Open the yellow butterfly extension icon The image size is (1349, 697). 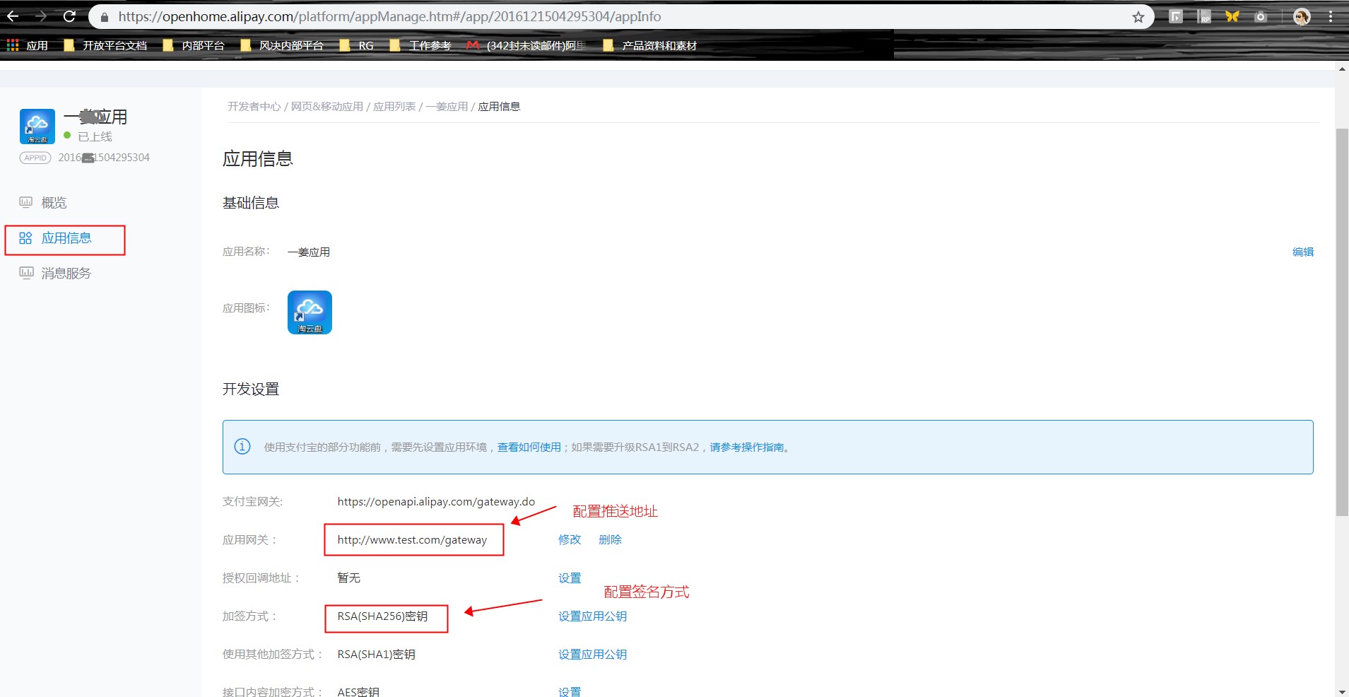(1232, 16)
